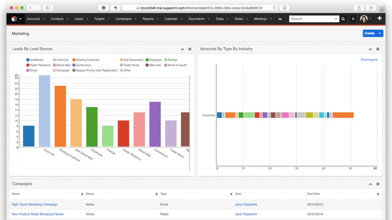
Task: Toggle Web Site legend entry
Action: pos(153,65)
